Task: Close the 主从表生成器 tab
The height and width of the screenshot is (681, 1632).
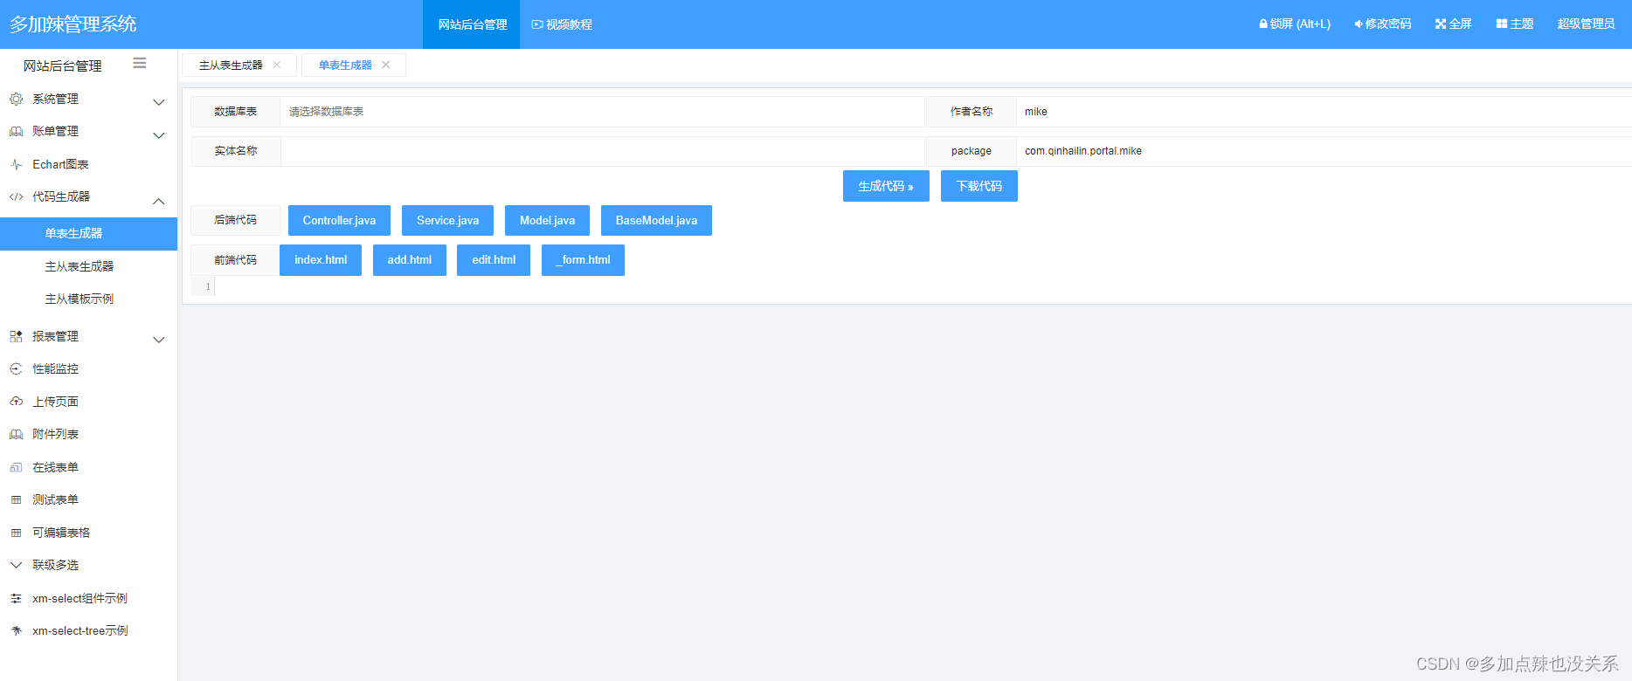Action: click(277, 65)
